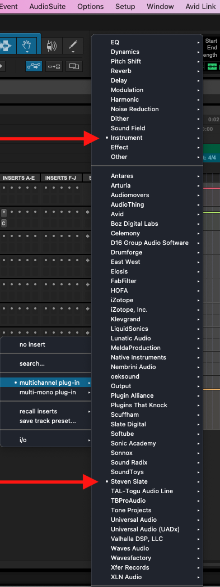220x587 pixels.
Task: Open the LiquidSonics submenu
Action: (147, 329)
